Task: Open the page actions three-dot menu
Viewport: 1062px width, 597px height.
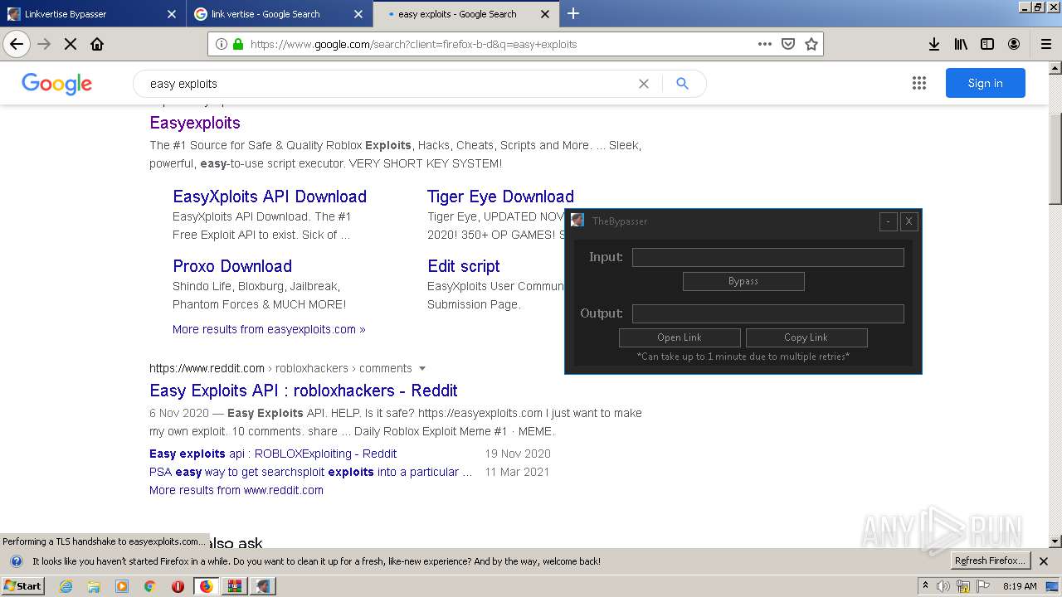Action: tap(765, 44)
